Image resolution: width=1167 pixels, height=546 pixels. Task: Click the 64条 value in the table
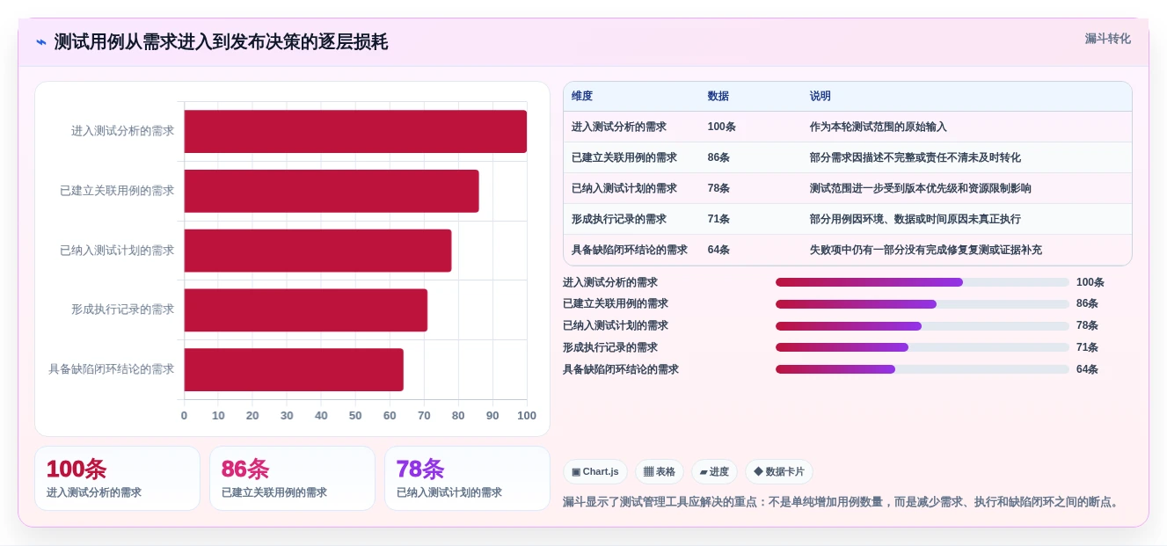[x=718, y=250]
